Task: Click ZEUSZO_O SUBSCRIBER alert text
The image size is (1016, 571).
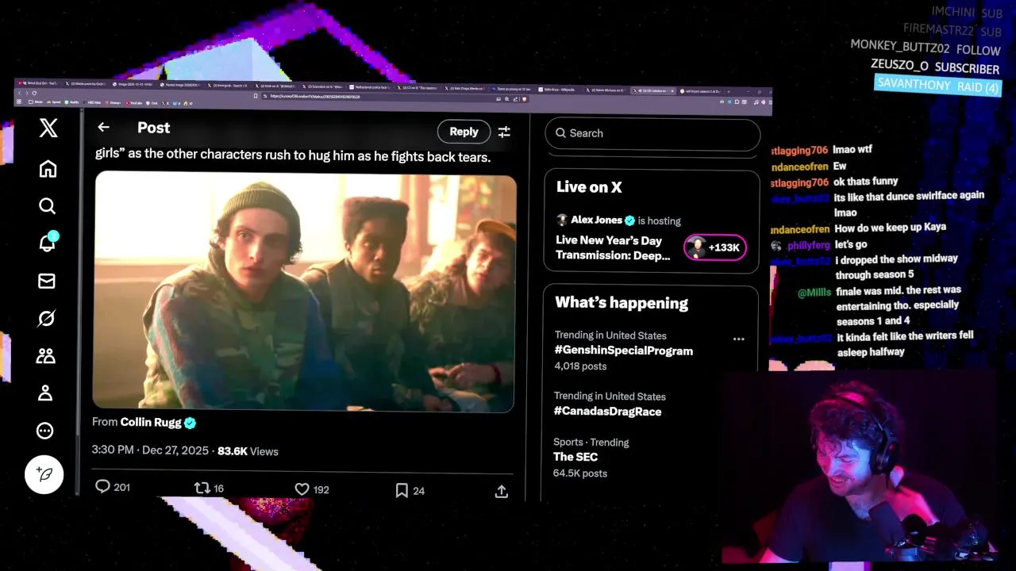Action: pyautogui.click(x=935, y=67)
